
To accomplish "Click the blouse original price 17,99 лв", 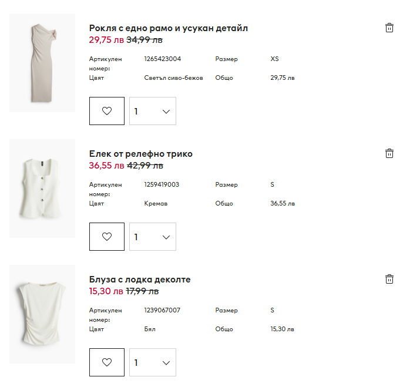I will pyautogui.click(x=143, y=291).
